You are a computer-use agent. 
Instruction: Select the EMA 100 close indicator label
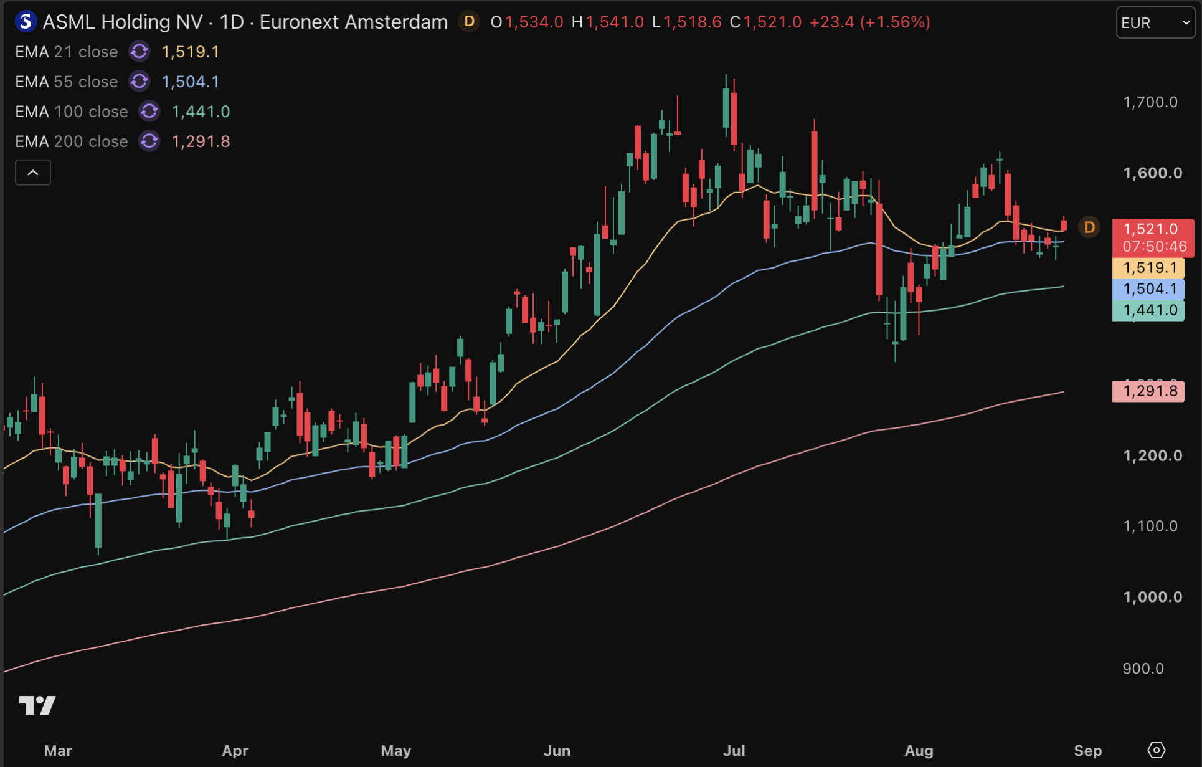[72, 112]
